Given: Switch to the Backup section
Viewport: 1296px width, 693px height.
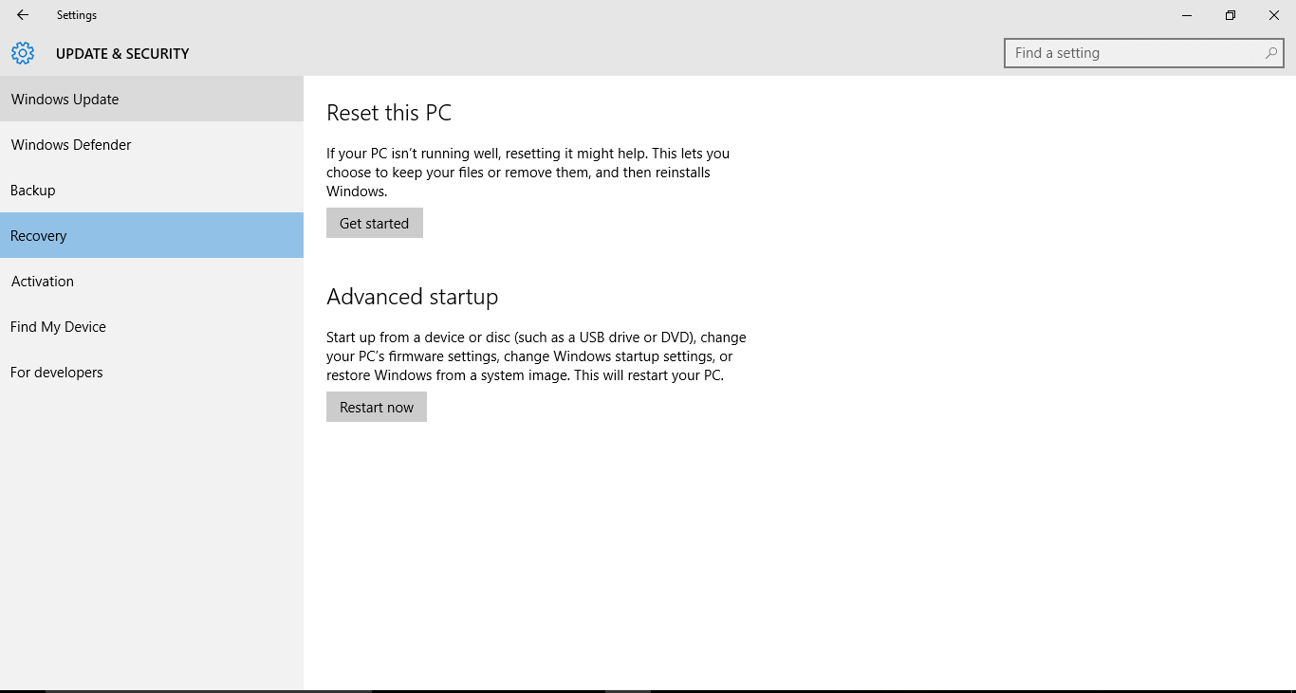Looking at the screenshot, I should pos(32,190).
